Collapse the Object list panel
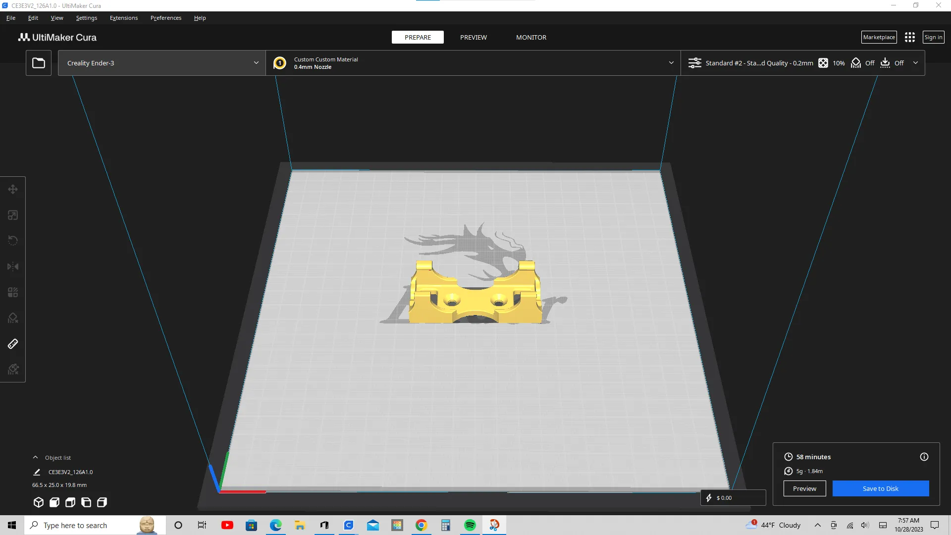The height and width of the screenshot is (535, 951). [x=35, y=457]
